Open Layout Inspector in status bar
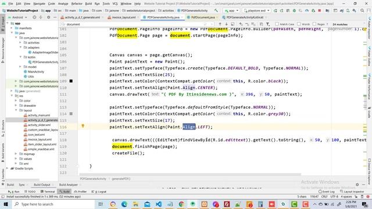The height and width of the screenshot is (209, 372). pyautogui.click(x=352, y=192)
